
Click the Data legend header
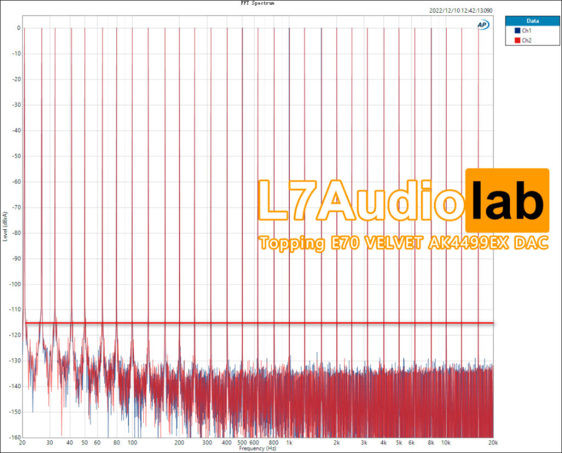coord(533,21)
